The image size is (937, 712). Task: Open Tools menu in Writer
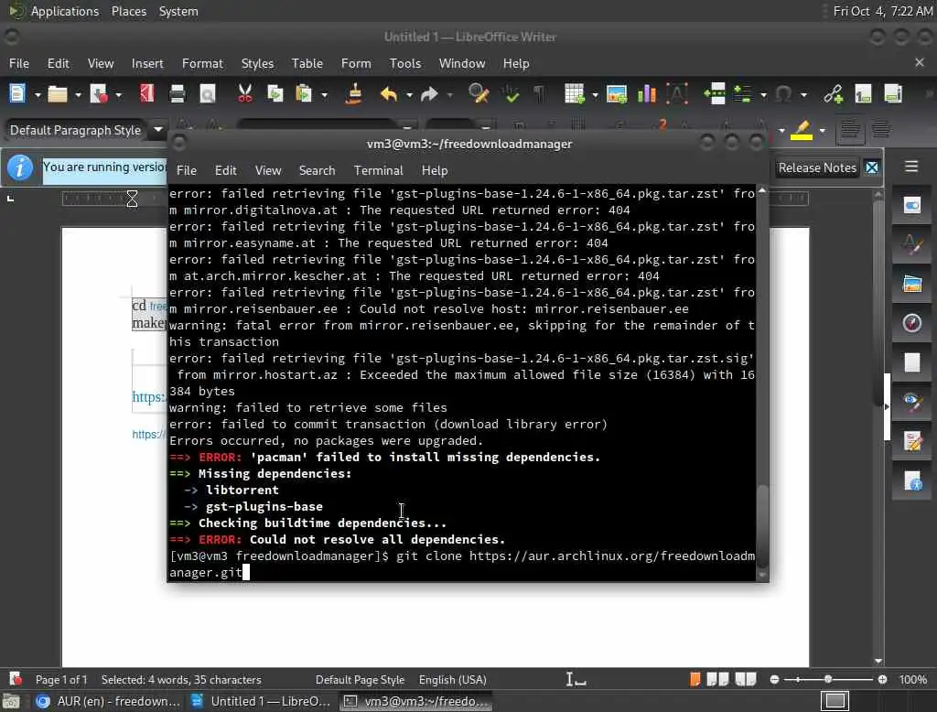[405, 63]
